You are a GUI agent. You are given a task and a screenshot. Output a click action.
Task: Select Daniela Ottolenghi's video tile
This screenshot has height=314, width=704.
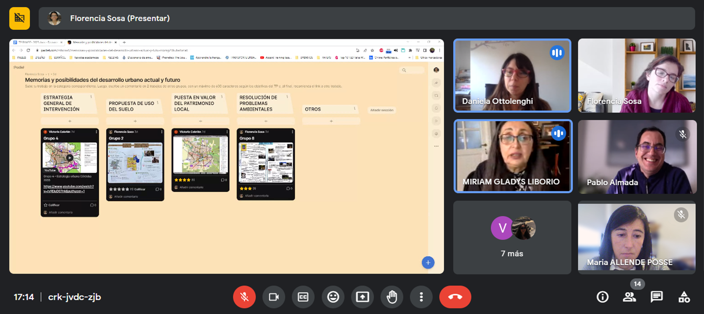point(512,75)
